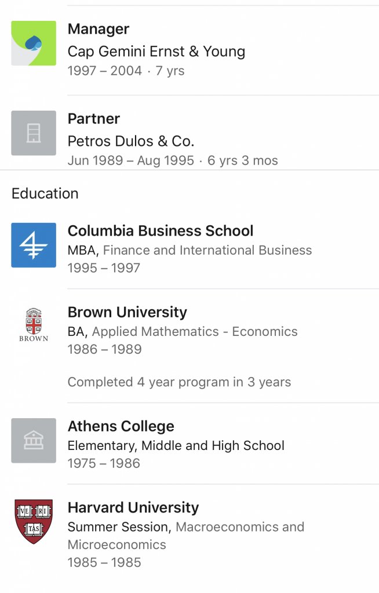Tap Completed 4 year program in 3 years note
Image resolution: width=379 pixels, height=593 pixels.
click(x=179, y=382)
